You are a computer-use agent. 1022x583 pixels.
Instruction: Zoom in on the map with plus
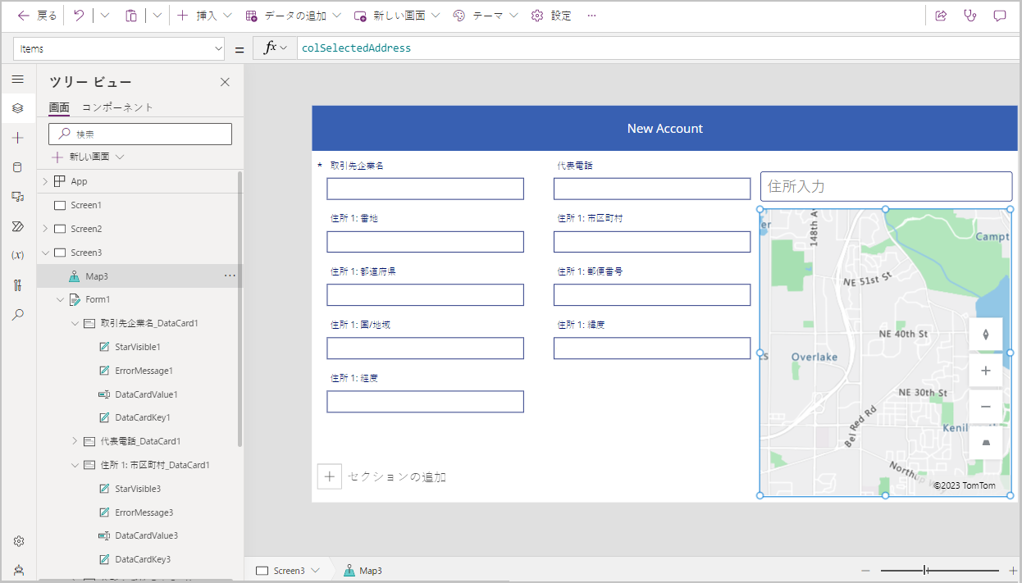[986, 371]
